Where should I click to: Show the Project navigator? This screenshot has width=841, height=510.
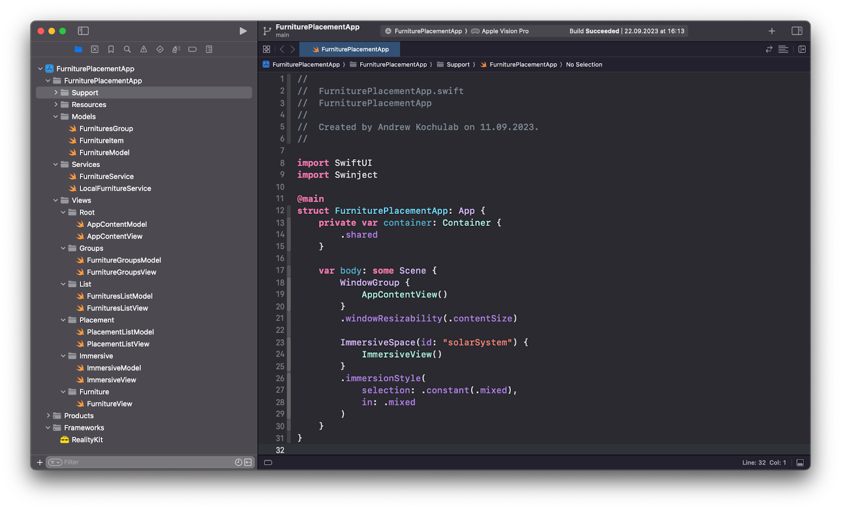pyautogui.click(x=78, y=49)
